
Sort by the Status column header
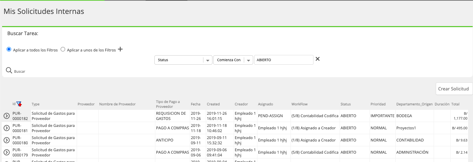click(346, 104)
